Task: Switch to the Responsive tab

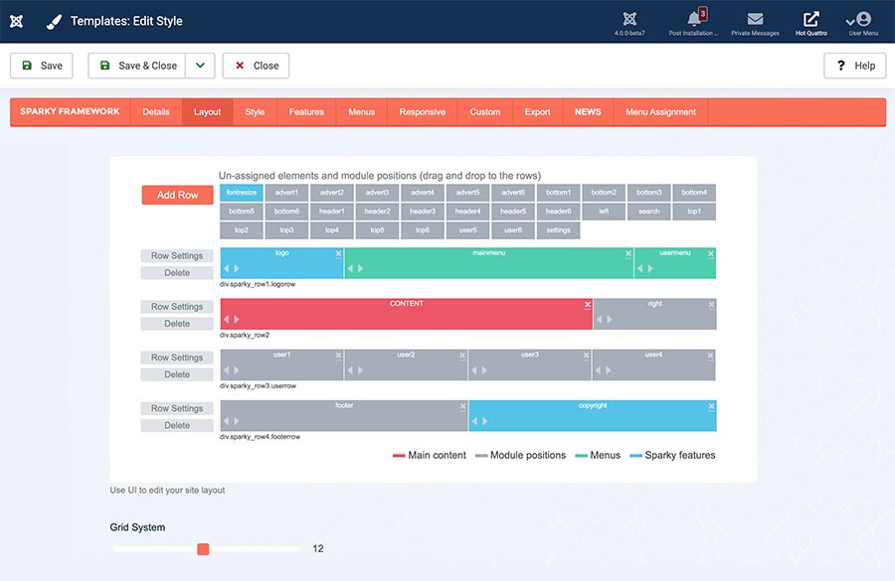Action: (422, 112)
